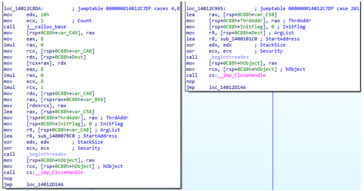Viewport: 364px width, 191px height.
Task: Click ThrdAddr line in loc_14012C965 block
Action: coord(249,21)
